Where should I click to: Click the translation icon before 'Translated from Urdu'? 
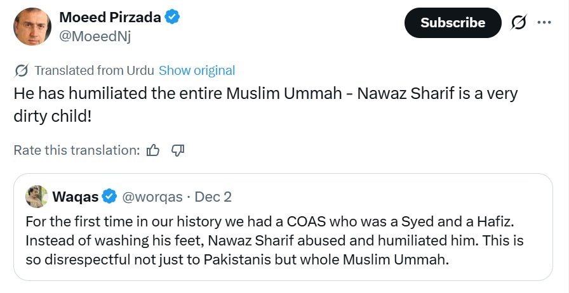21,70
